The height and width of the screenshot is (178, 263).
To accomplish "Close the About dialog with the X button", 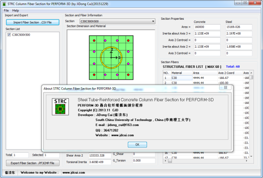I will (x=225, y=87).
